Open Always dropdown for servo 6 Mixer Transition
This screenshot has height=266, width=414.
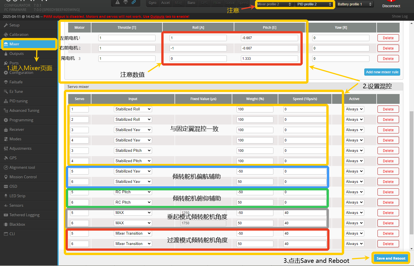354,244
